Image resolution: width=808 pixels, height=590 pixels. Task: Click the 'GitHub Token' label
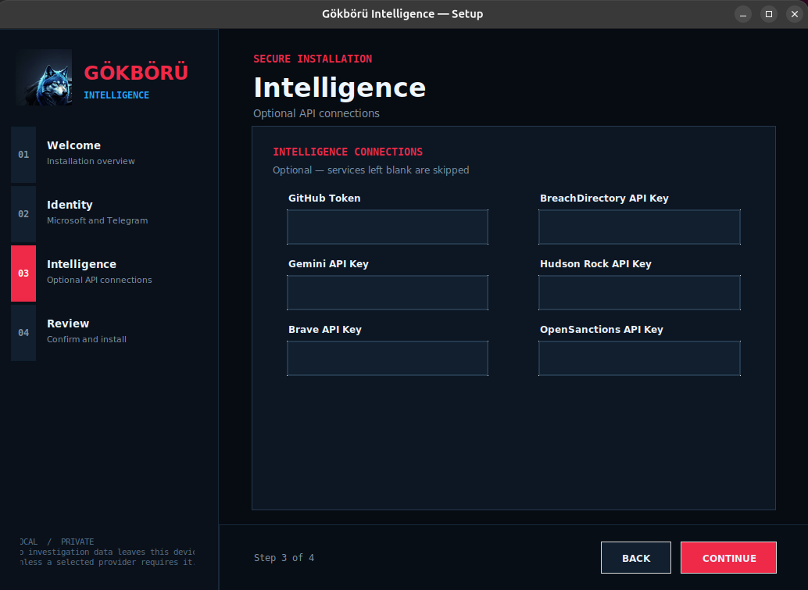(324, 198)
